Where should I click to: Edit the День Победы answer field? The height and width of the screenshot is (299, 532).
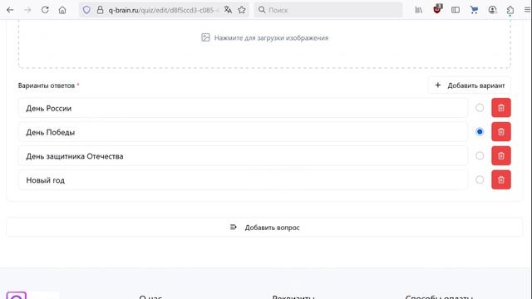point(243,132)
